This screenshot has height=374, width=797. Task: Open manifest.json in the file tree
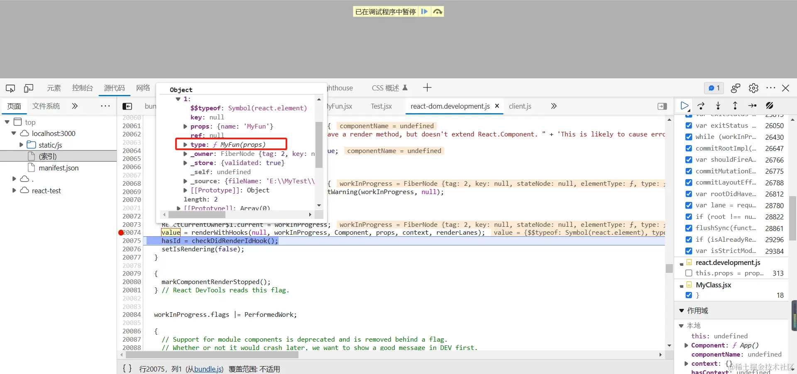pyautogui.click(x=59, y=168)
